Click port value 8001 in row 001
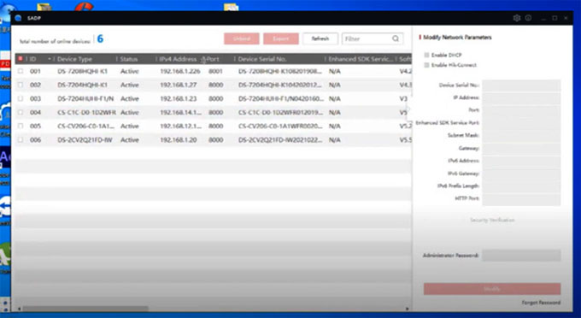 [x=215, y=71]
